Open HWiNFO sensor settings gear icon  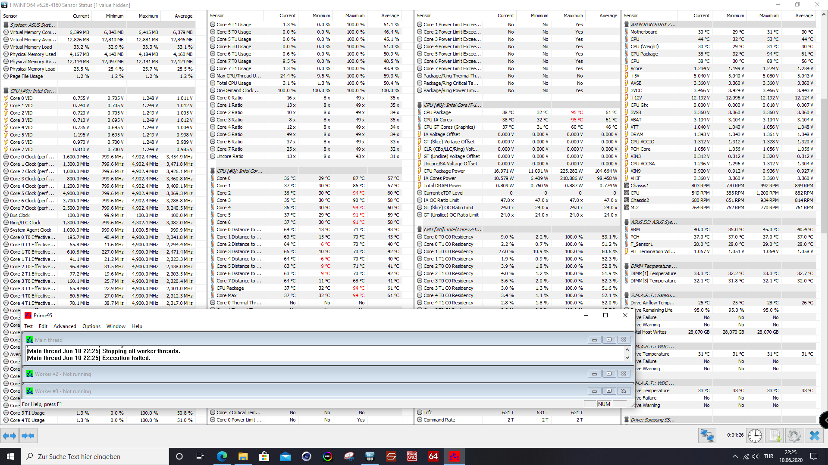pos(794,436)
